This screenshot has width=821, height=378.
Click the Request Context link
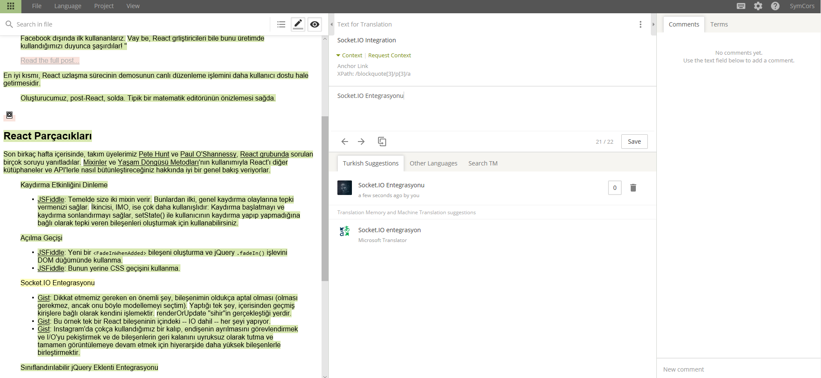tap(390, 55)
